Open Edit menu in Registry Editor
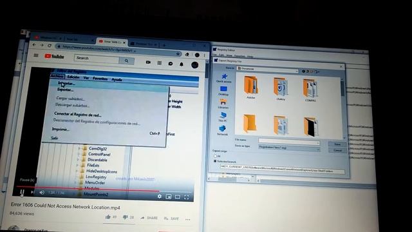The height and width of the screenshot is (232, 412). tap(221, 55)
